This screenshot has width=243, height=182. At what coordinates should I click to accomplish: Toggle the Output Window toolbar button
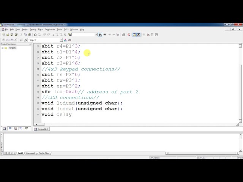pos(138,35)
